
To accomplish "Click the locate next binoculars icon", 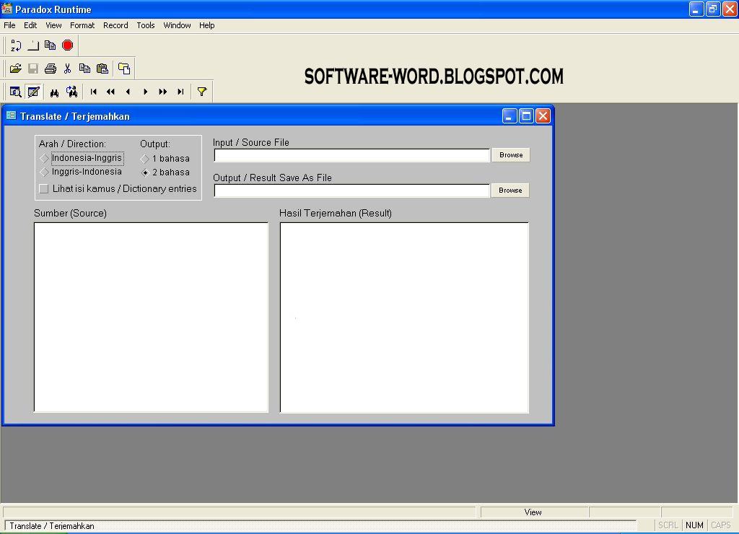I will point(71,92).
